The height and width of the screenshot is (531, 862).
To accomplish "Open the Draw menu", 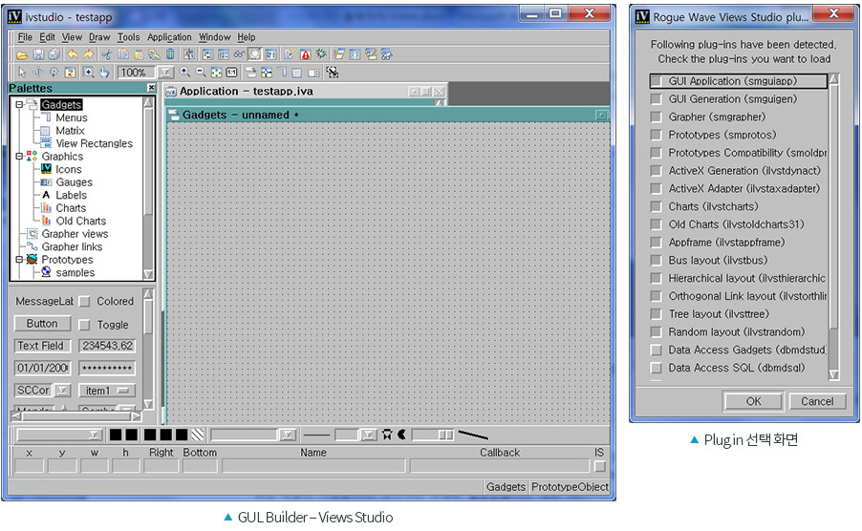I will (x=99, y=37).
